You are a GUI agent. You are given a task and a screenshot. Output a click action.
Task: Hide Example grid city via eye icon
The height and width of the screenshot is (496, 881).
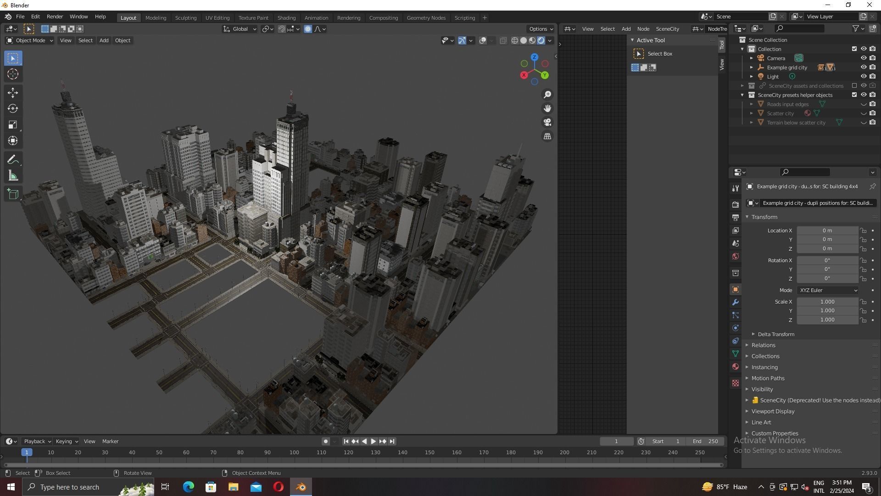coord(863,68)
